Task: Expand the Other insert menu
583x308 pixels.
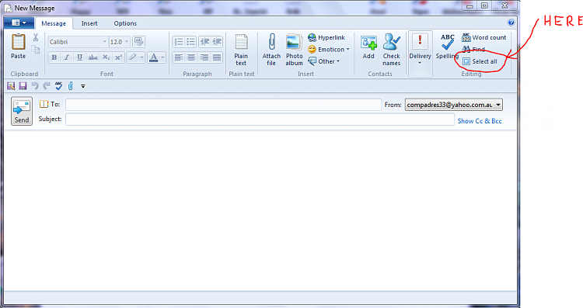Action: 324,61
